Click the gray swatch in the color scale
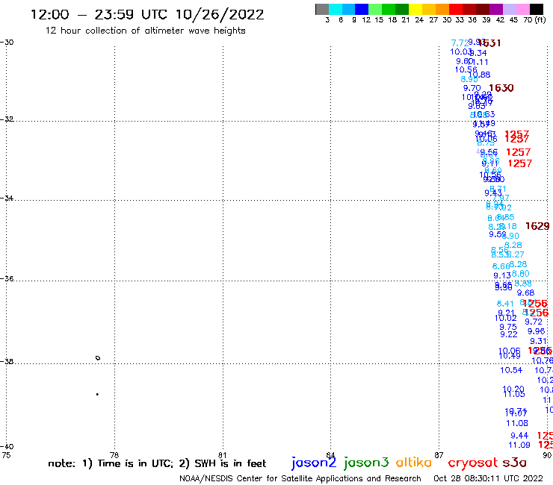Image resolution: width=553 pixels, height=485 pixels. (x=322, y=9)
